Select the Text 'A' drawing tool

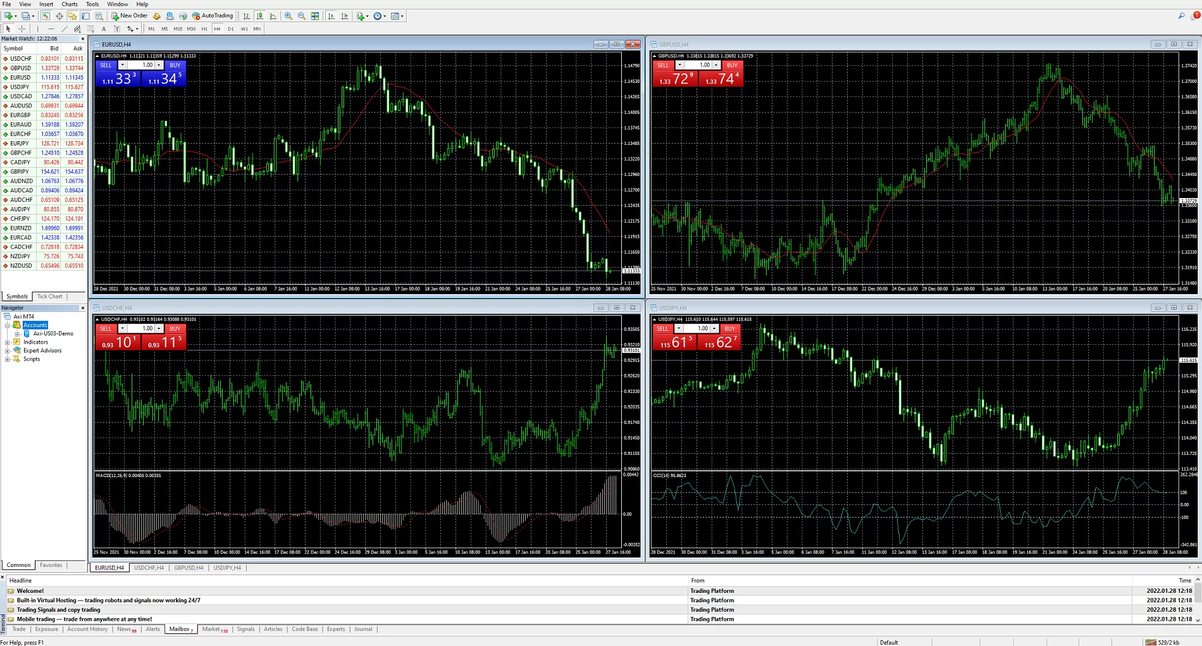[x=104, y=28]
